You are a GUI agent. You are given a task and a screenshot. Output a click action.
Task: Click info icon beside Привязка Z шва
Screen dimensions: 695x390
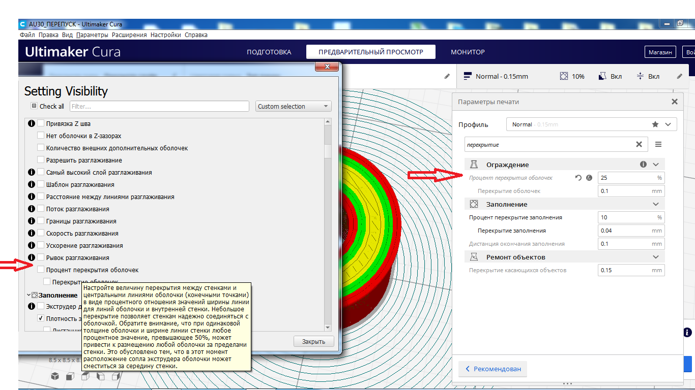click(x=32, y=123)
